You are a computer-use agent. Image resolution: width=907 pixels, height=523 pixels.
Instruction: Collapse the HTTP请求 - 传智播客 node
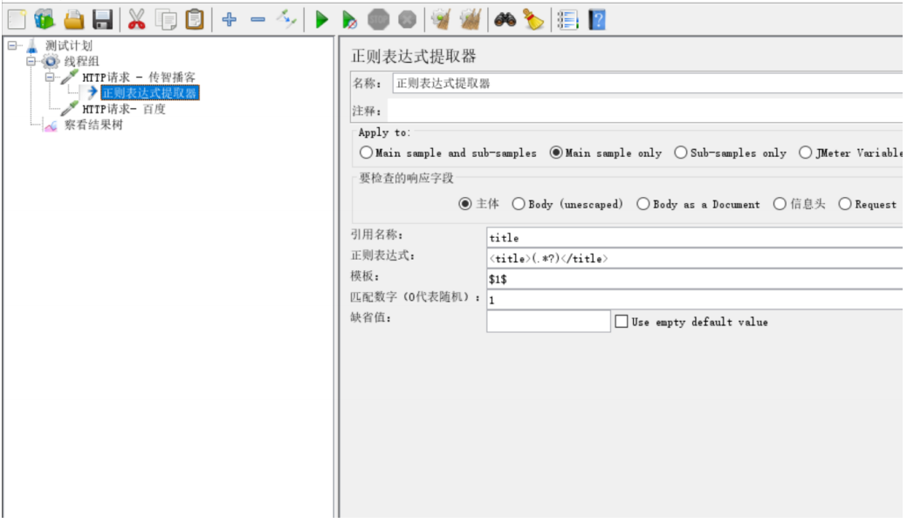point(49,77)
